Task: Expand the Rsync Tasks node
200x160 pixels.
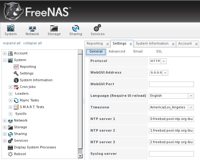Action: (10, 100)
